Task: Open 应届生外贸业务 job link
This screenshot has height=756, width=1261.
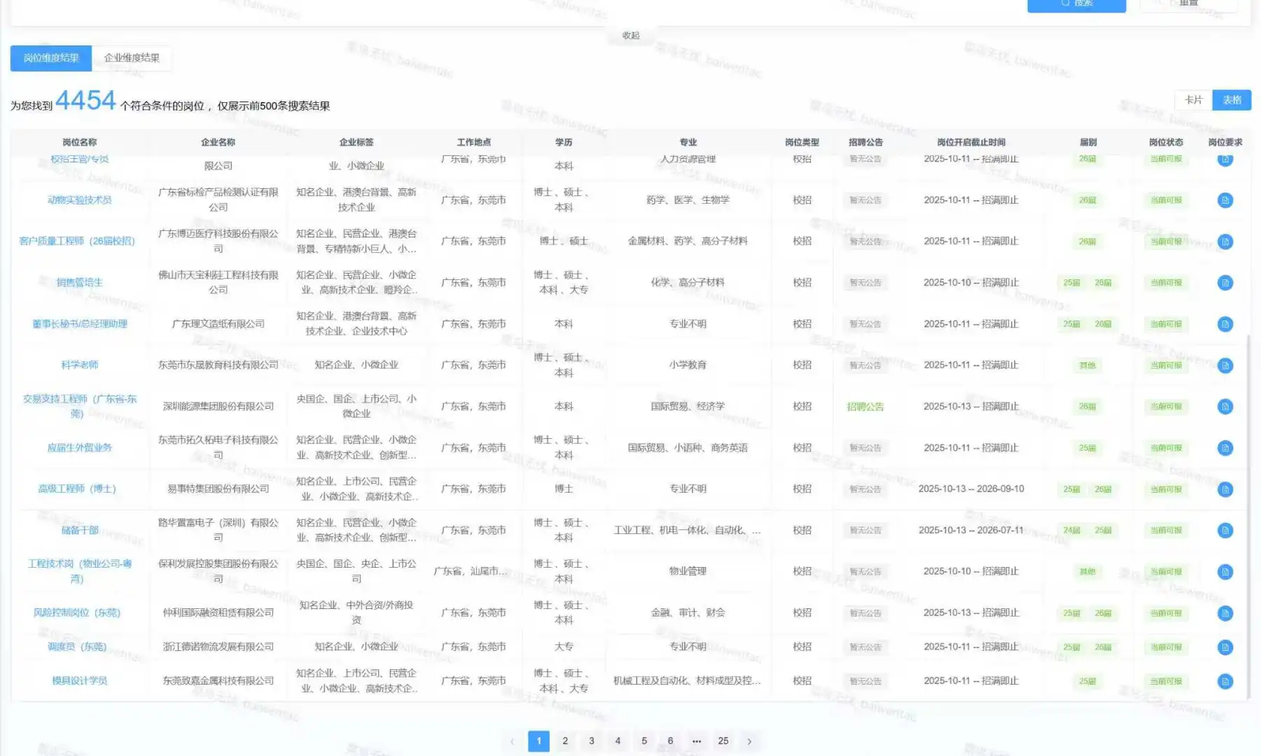Action: 80,448
